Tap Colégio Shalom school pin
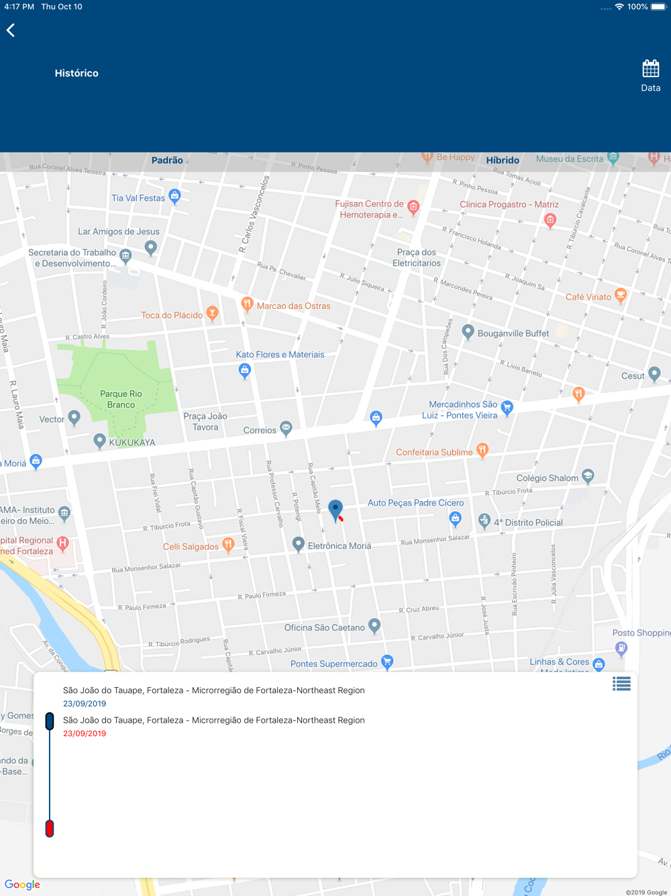 pyautogui.click(x=588, y=477)
